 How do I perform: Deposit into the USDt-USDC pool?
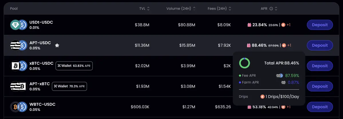[320, 25]
